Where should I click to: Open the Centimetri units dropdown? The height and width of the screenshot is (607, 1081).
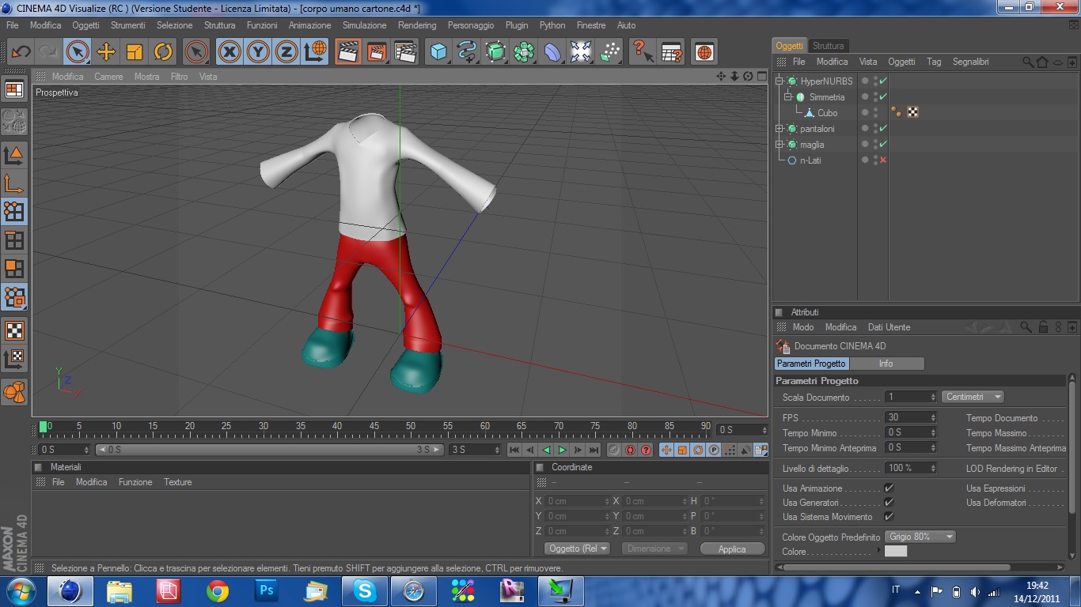point(973,397)
